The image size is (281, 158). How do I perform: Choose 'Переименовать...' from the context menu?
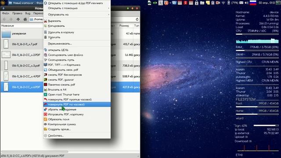pyautogui.click(x=77, y=44)
